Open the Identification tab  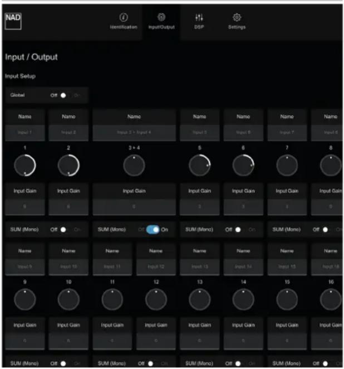pyautogui.click(x=124, y=21)
